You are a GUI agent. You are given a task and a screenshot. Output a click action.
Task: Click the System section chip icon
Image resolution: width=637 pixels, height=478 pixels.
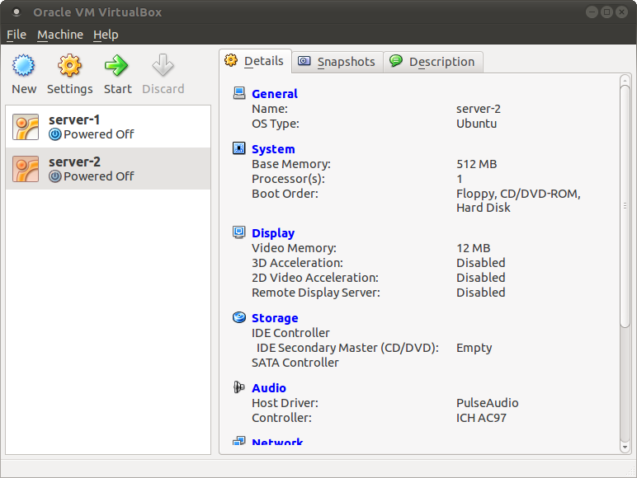tap(239, 148)
